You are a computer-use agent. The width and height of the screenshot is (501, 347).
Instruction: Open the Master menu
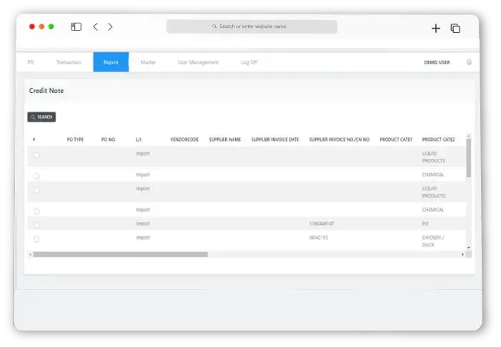point(148,62)
